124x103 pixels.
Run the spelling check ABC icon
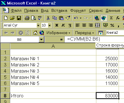point(40,18)
